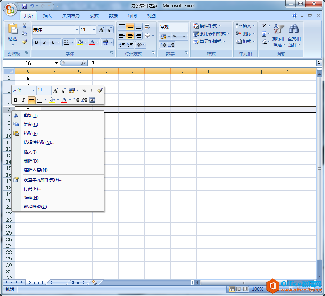This screenshot has height=296, width=325.
Task: Increase font size in ribbon
Action: (101, 30)
